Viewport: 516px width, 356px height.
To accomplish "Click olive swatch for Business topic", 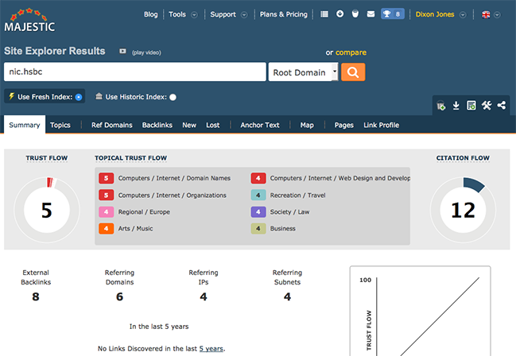I will [258, 228].
